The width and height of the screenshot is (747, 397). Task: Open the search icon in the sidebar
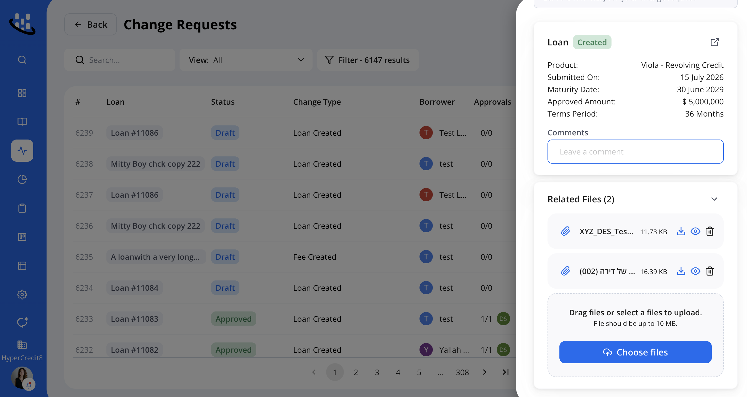click(x=22, y=60)
